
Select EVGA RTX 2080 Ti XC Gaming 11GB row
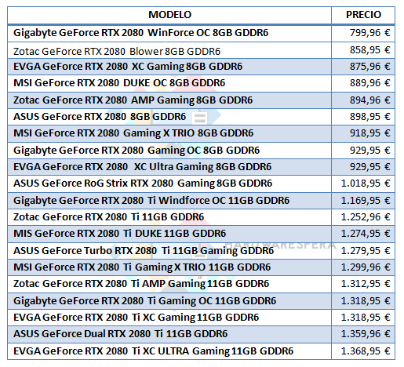[x=201, y=318]
